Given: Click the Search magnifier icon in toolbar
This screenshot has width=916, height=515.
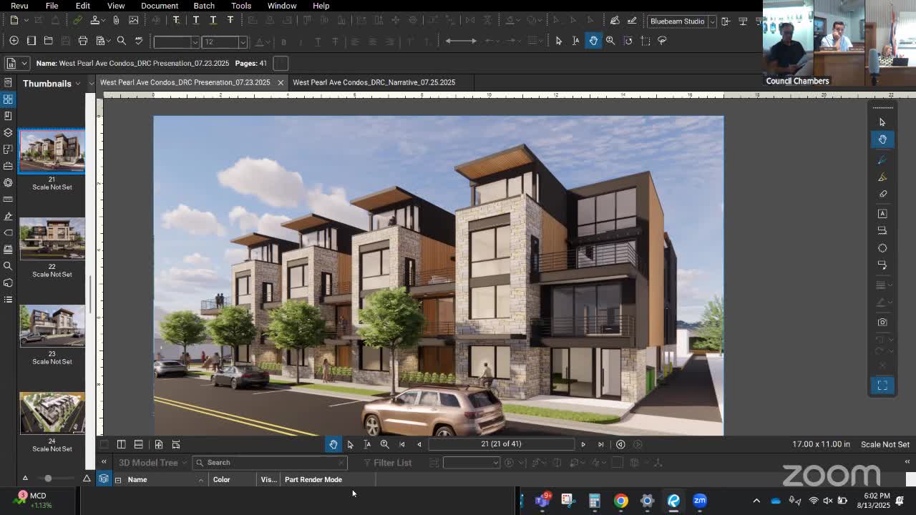Looking at the screenshot, I should tap(122, 41).
